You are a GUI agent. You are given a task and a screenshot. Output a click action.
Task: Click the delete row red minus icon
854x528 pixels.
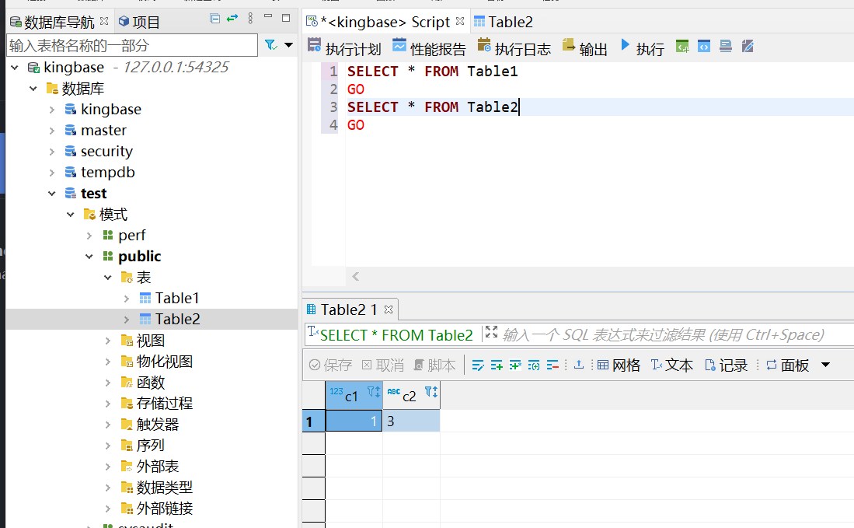tap(552, 365)
